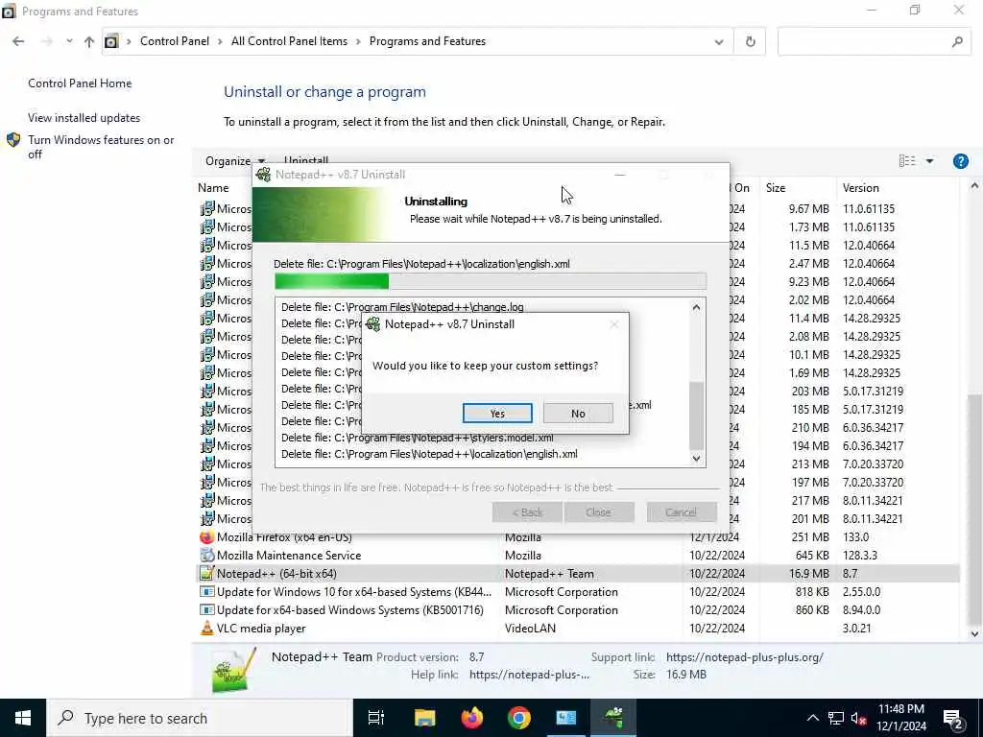Click the uninstall log scrollbar thumb
This screenshot has width=983, height=737.
696,415
